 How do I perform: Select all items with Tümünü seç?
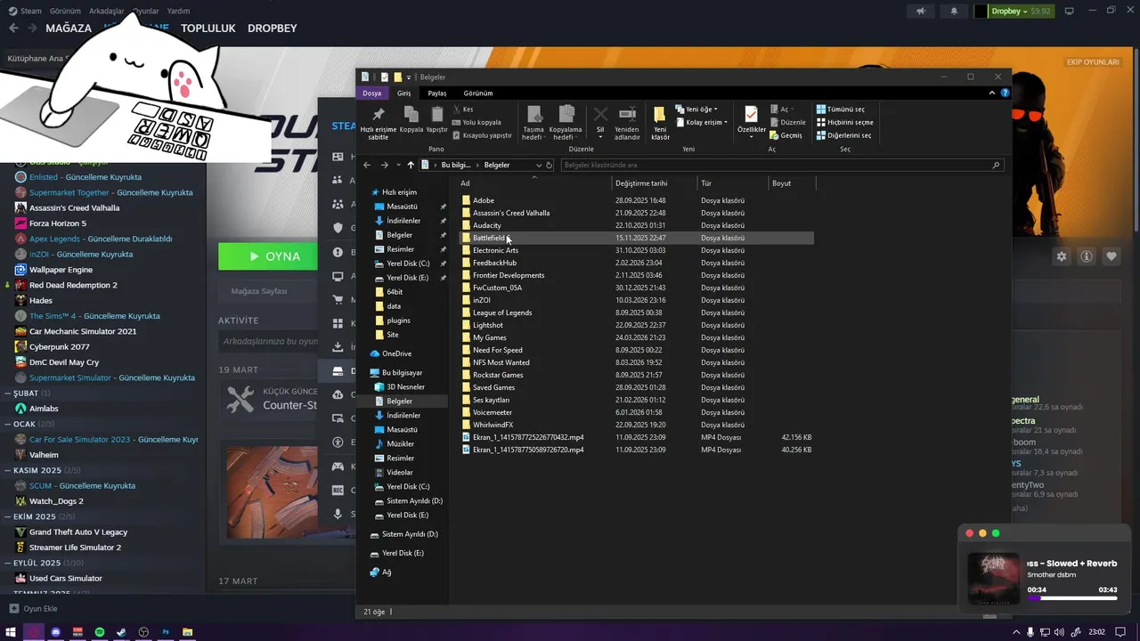(x=840, y=110)
